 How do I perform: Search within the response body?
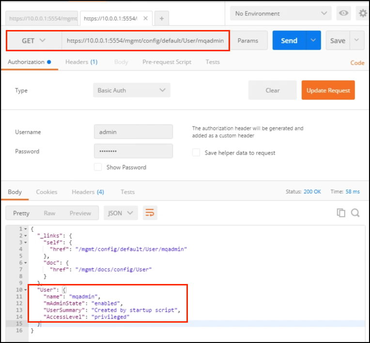click(x=355, y=213)
